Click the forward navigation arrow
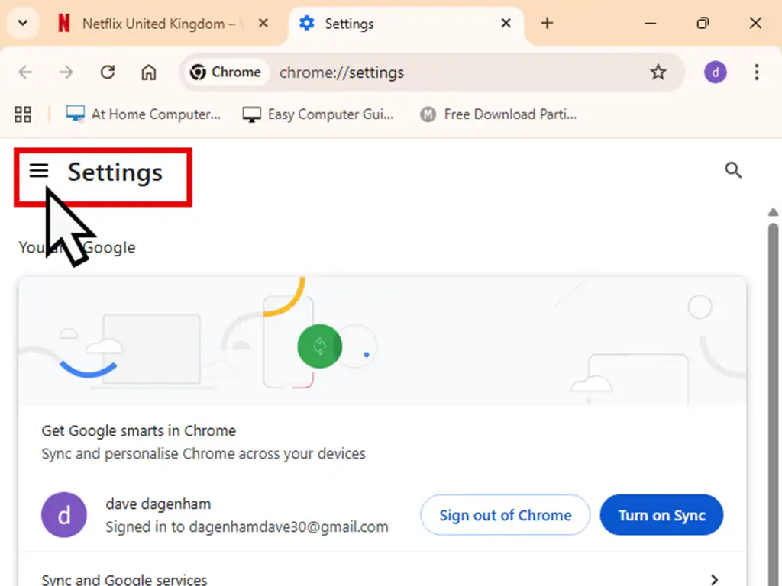 pyautogui.click(x=66, y=72)
